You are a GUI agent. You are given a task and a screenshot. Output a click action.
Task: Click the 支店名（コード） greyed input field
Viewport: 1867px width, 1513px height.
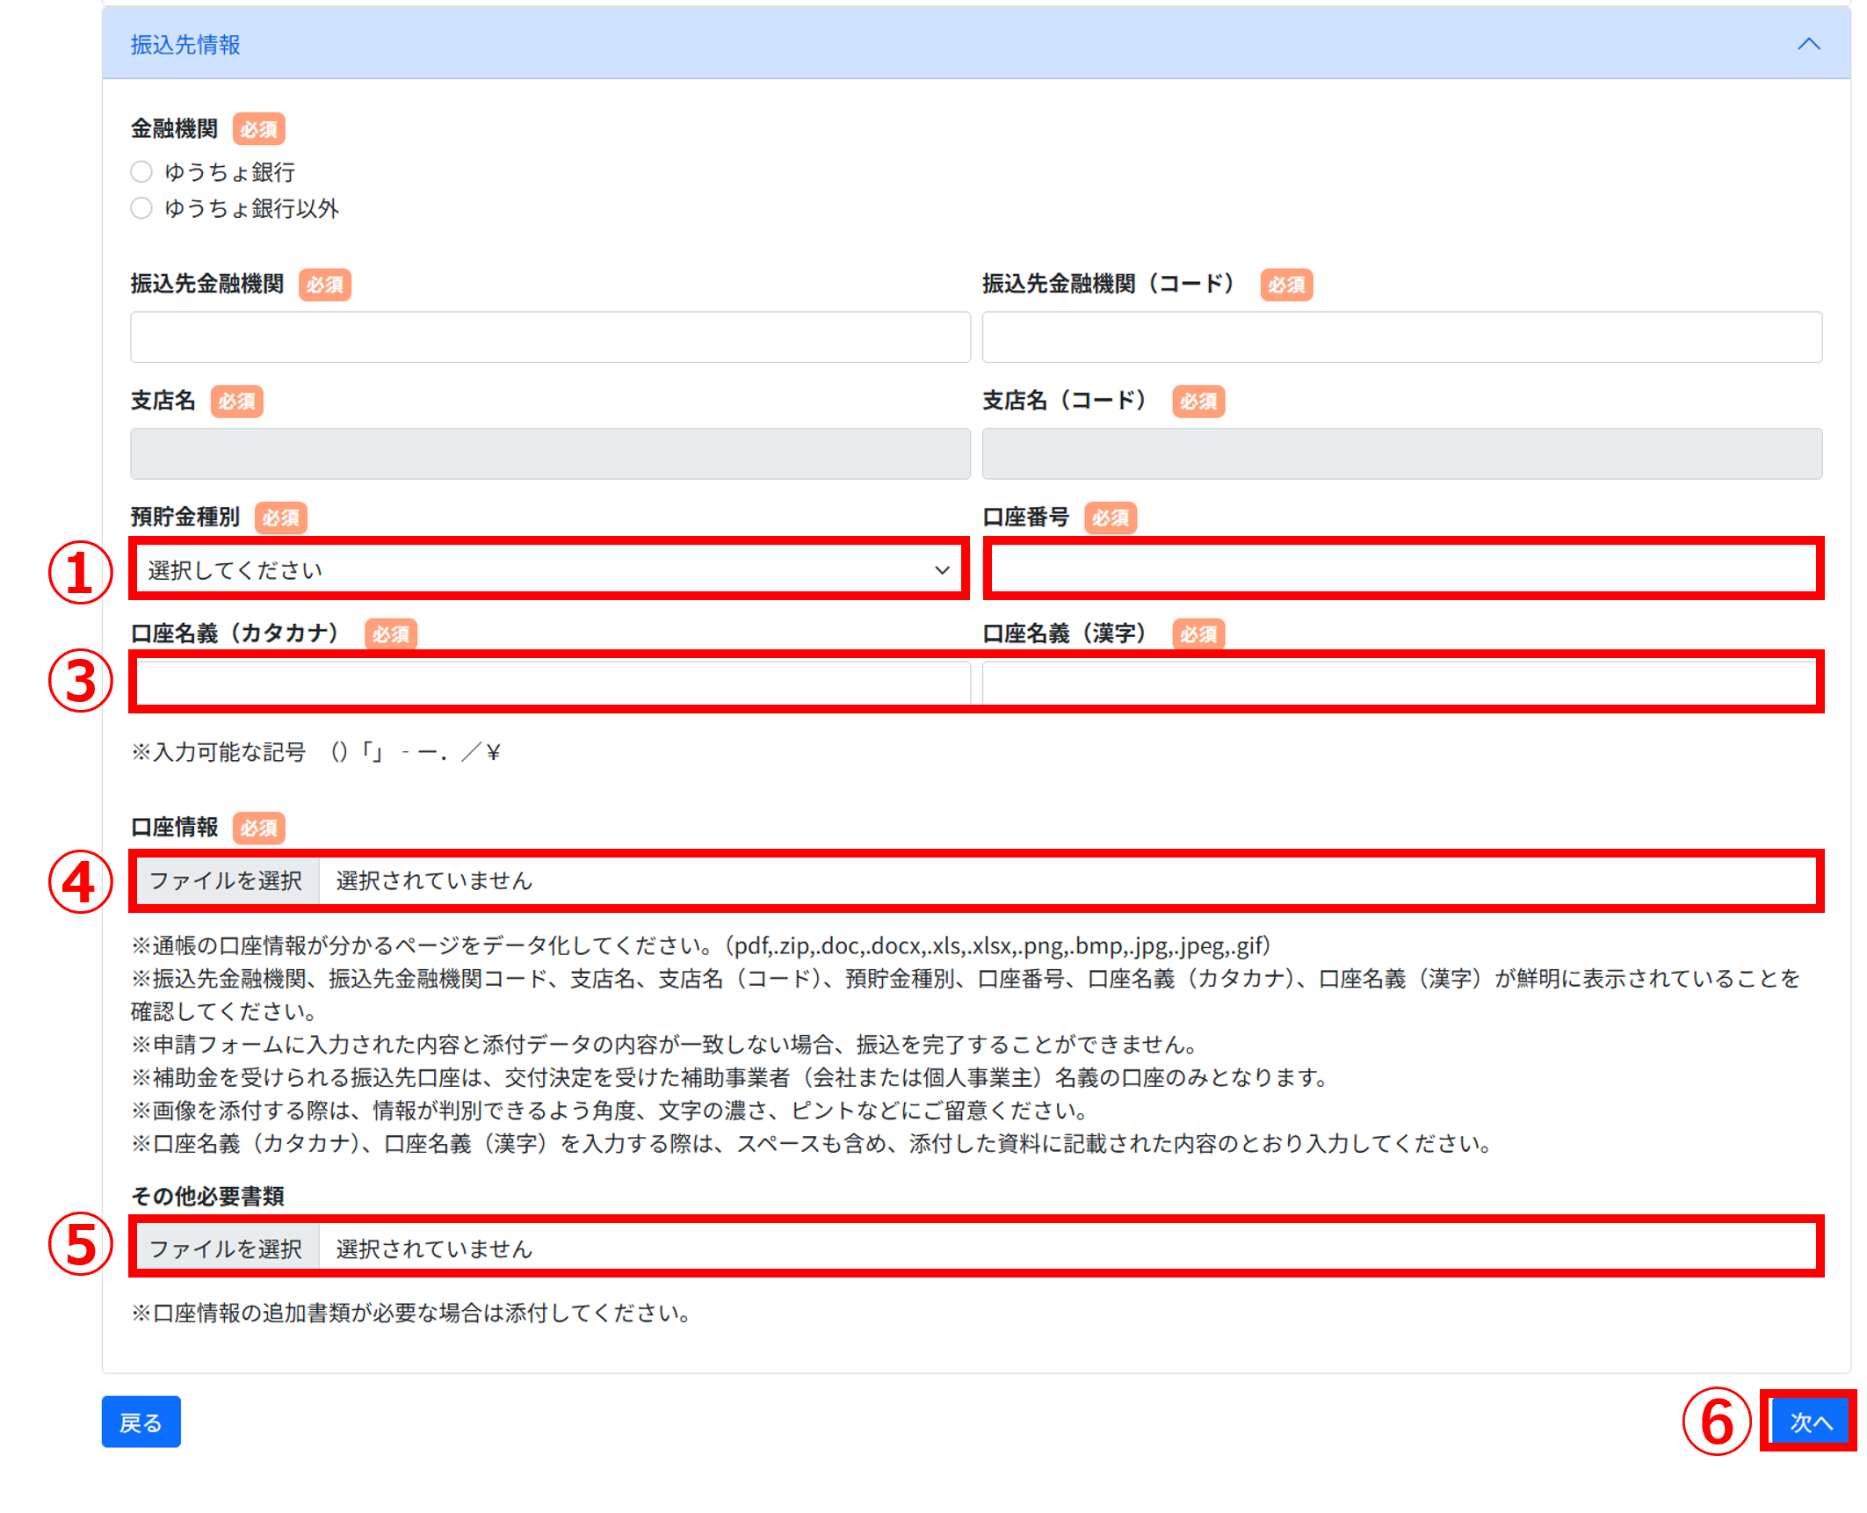(1401, 453)
